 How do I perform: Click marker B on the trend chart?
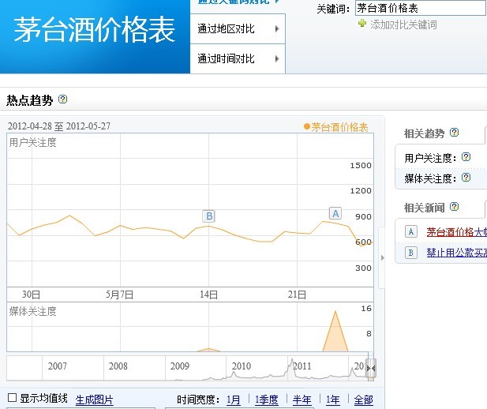coord(208,216)
